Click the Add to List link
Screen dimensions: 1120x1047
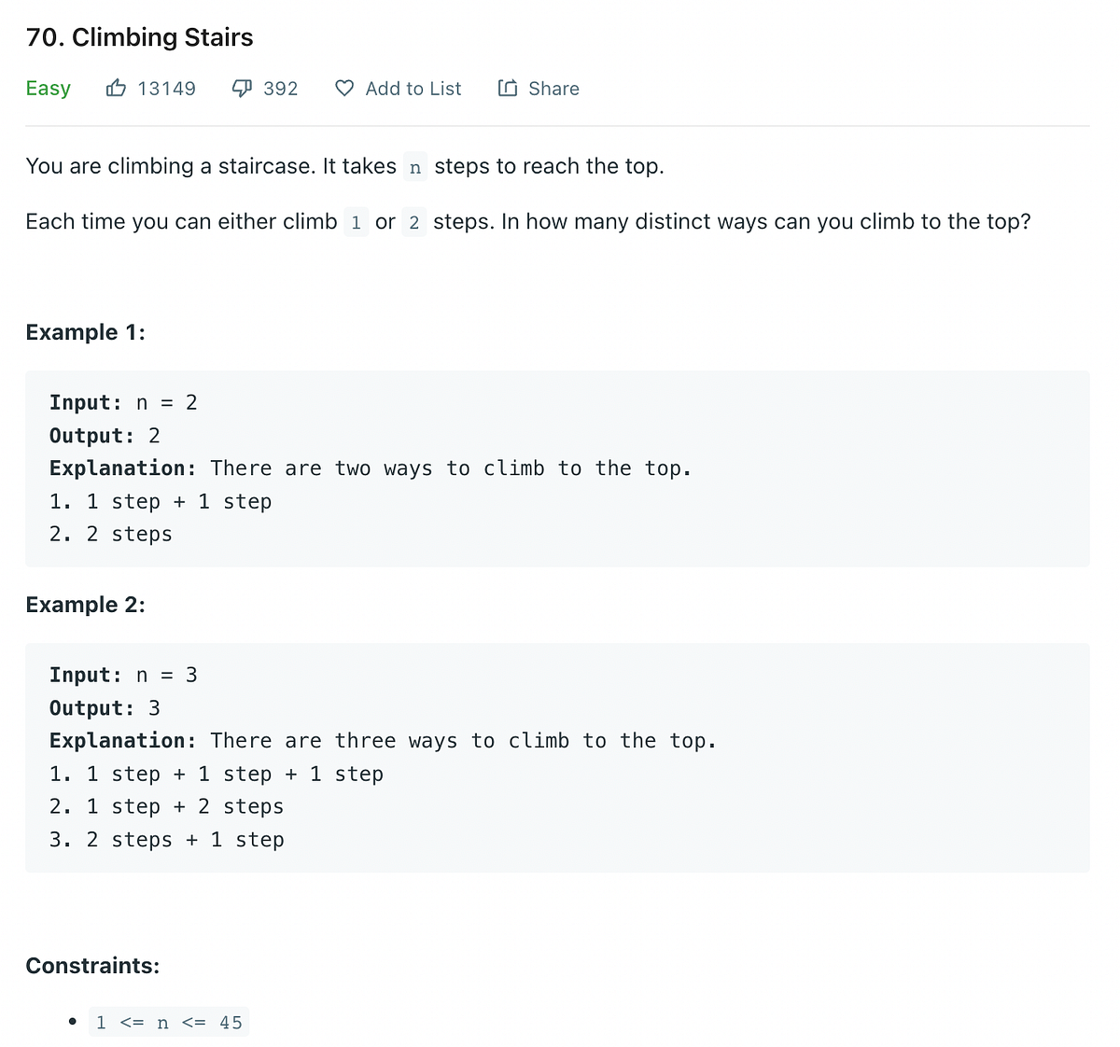click(413, 89)
